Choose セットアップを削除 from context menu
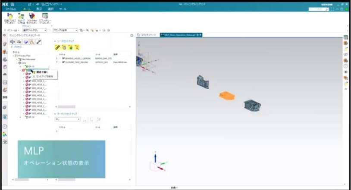 coord(44,76)
